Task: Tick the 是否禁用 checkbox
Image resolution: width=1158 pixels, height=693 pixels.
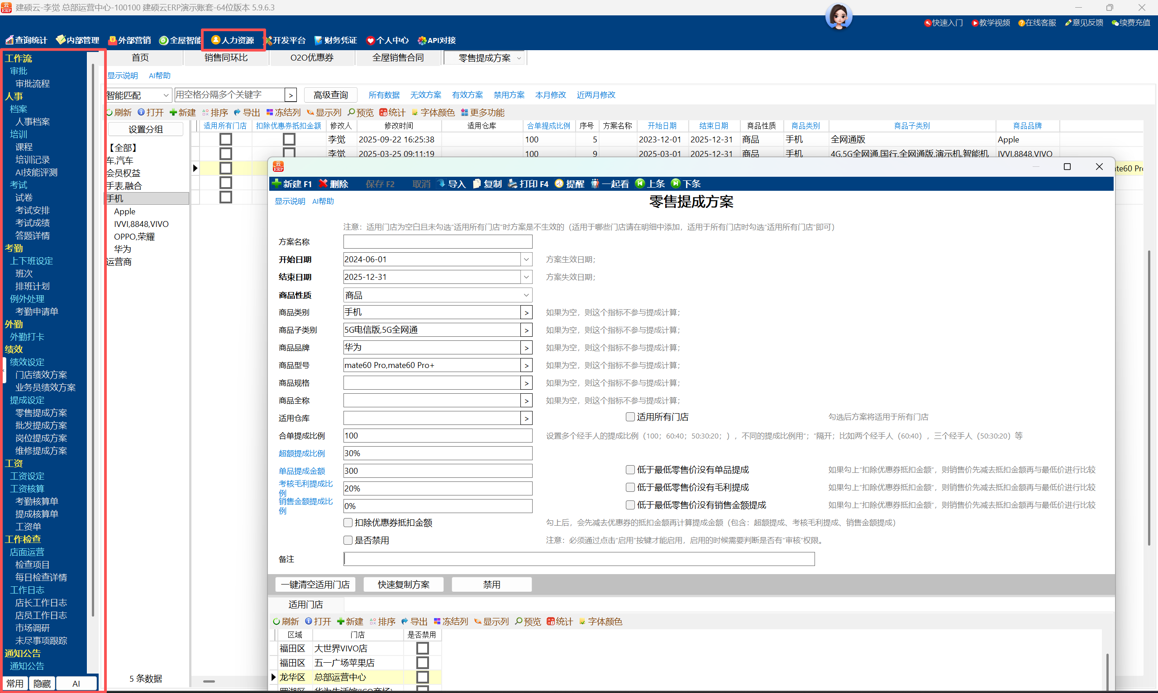Action: (x=348, y=540)
